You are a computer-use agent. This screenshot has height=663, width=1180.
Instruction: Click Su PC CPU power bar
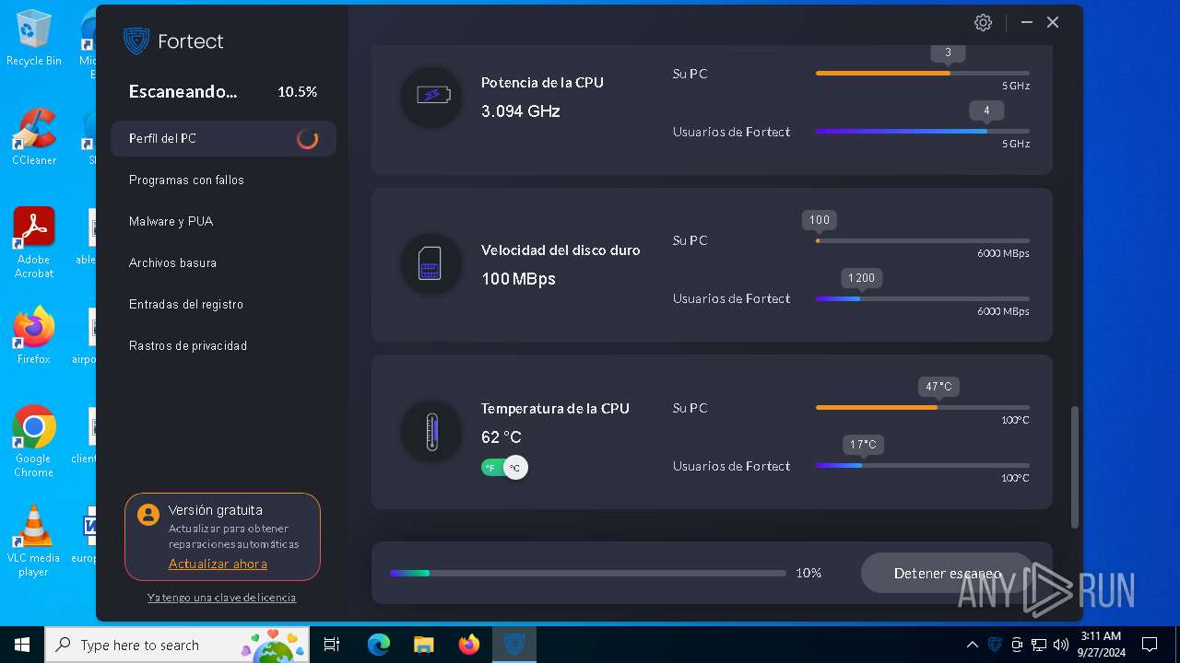[x=923, y=73]
